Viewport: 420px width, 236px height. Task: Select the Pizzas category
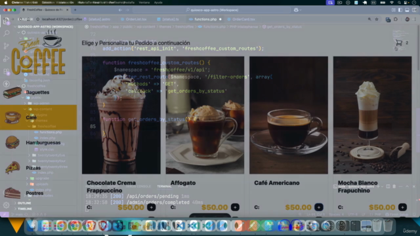(x=38, y=168)
